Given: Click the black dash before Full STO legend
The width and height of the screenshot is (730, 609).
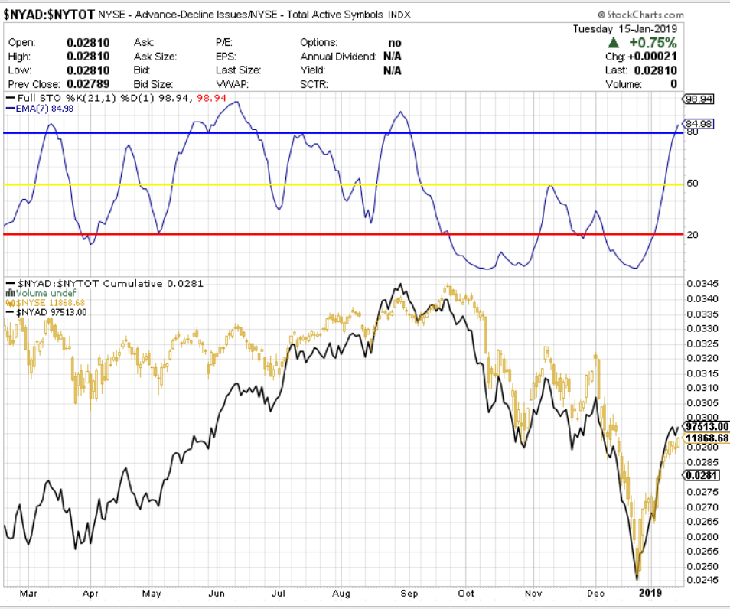Looking at the screenshot, I should pos(9,99).
